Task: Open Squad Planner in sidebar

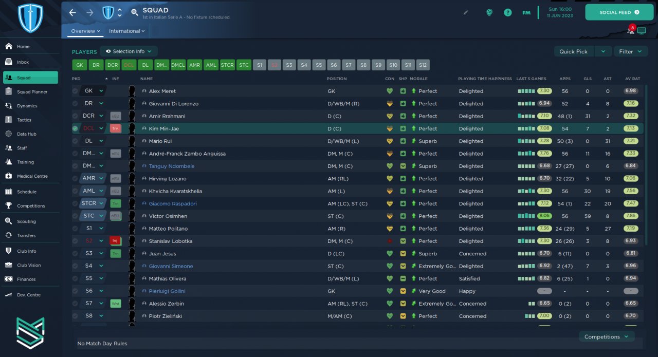Action: [x=29, y=92]
